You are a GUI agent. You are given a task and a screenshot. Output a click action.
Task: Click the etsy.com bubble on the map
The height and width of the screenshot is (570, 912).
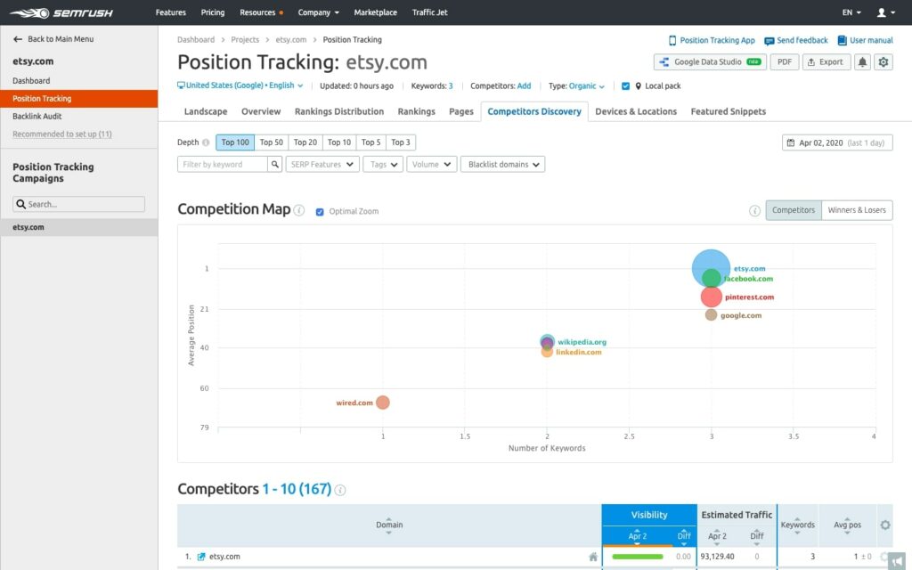coord(711,266)
